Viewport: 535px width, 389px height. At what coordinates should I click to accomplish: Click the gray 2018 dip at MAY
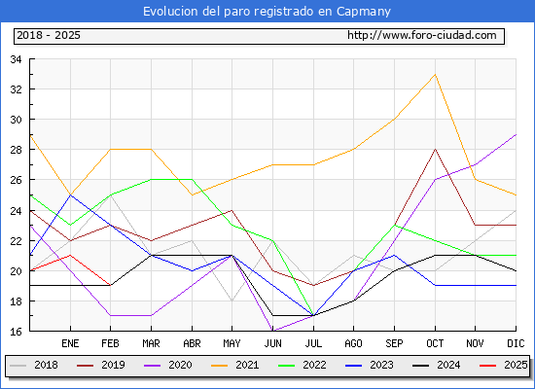click(232, 301)
